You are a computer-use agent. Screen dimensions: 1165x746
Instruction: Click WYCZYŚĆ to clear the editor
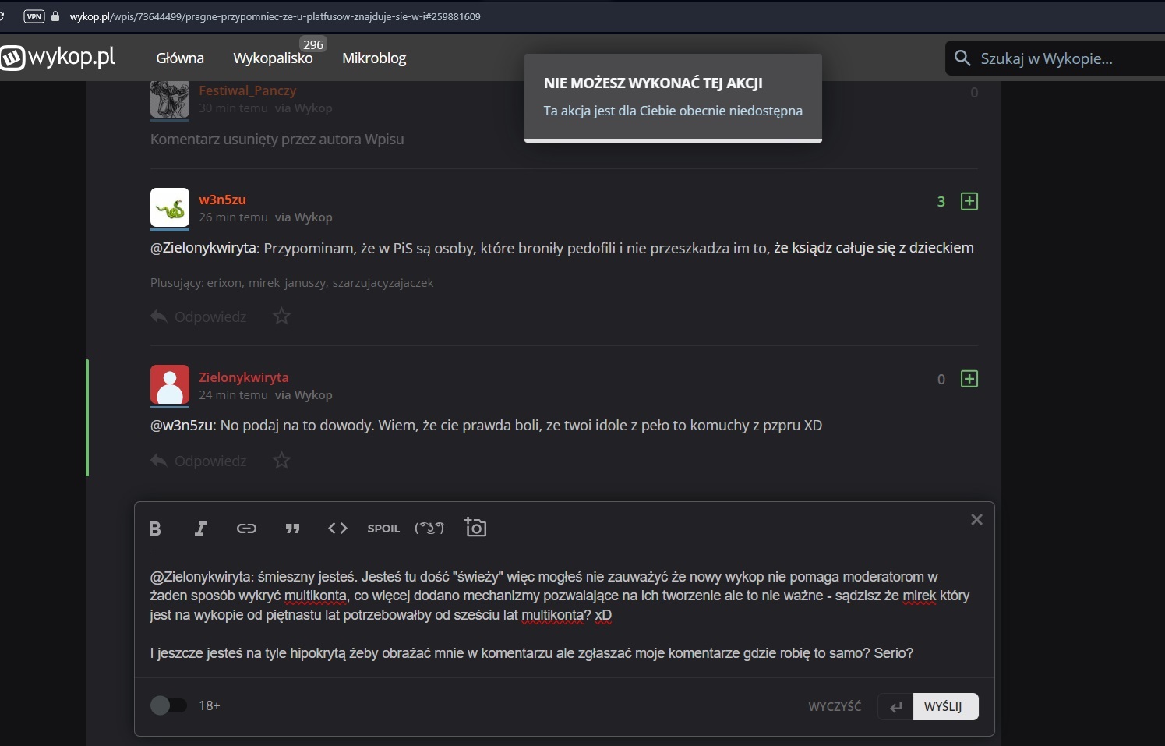click(x=835, y=706)
